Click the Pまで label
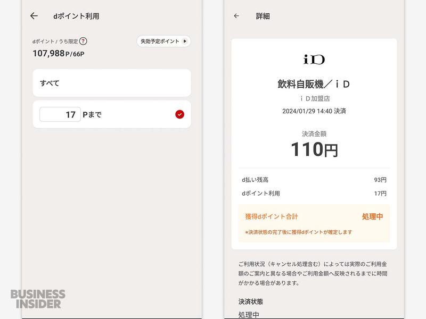 point(92,115)
